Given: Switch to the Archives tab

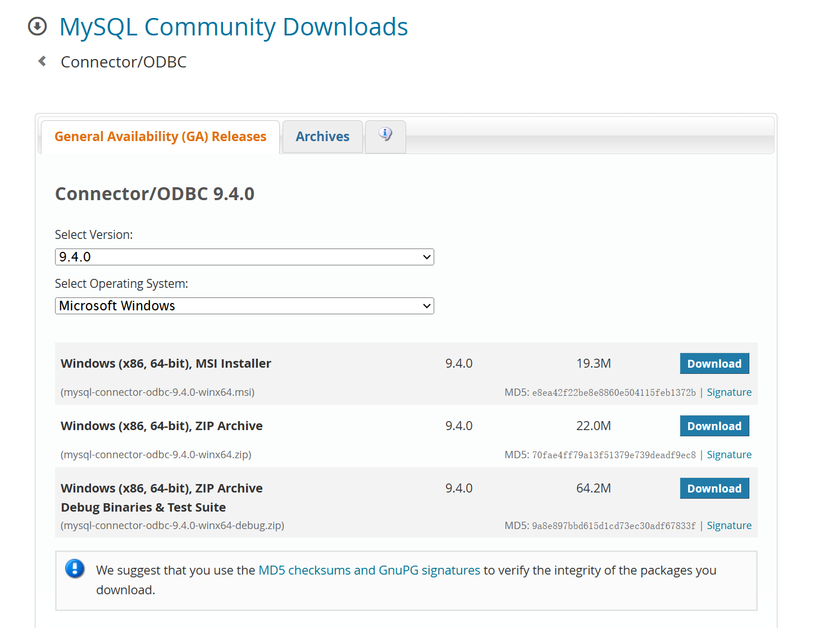Looking at the screenshot, I should click(322, 137).
